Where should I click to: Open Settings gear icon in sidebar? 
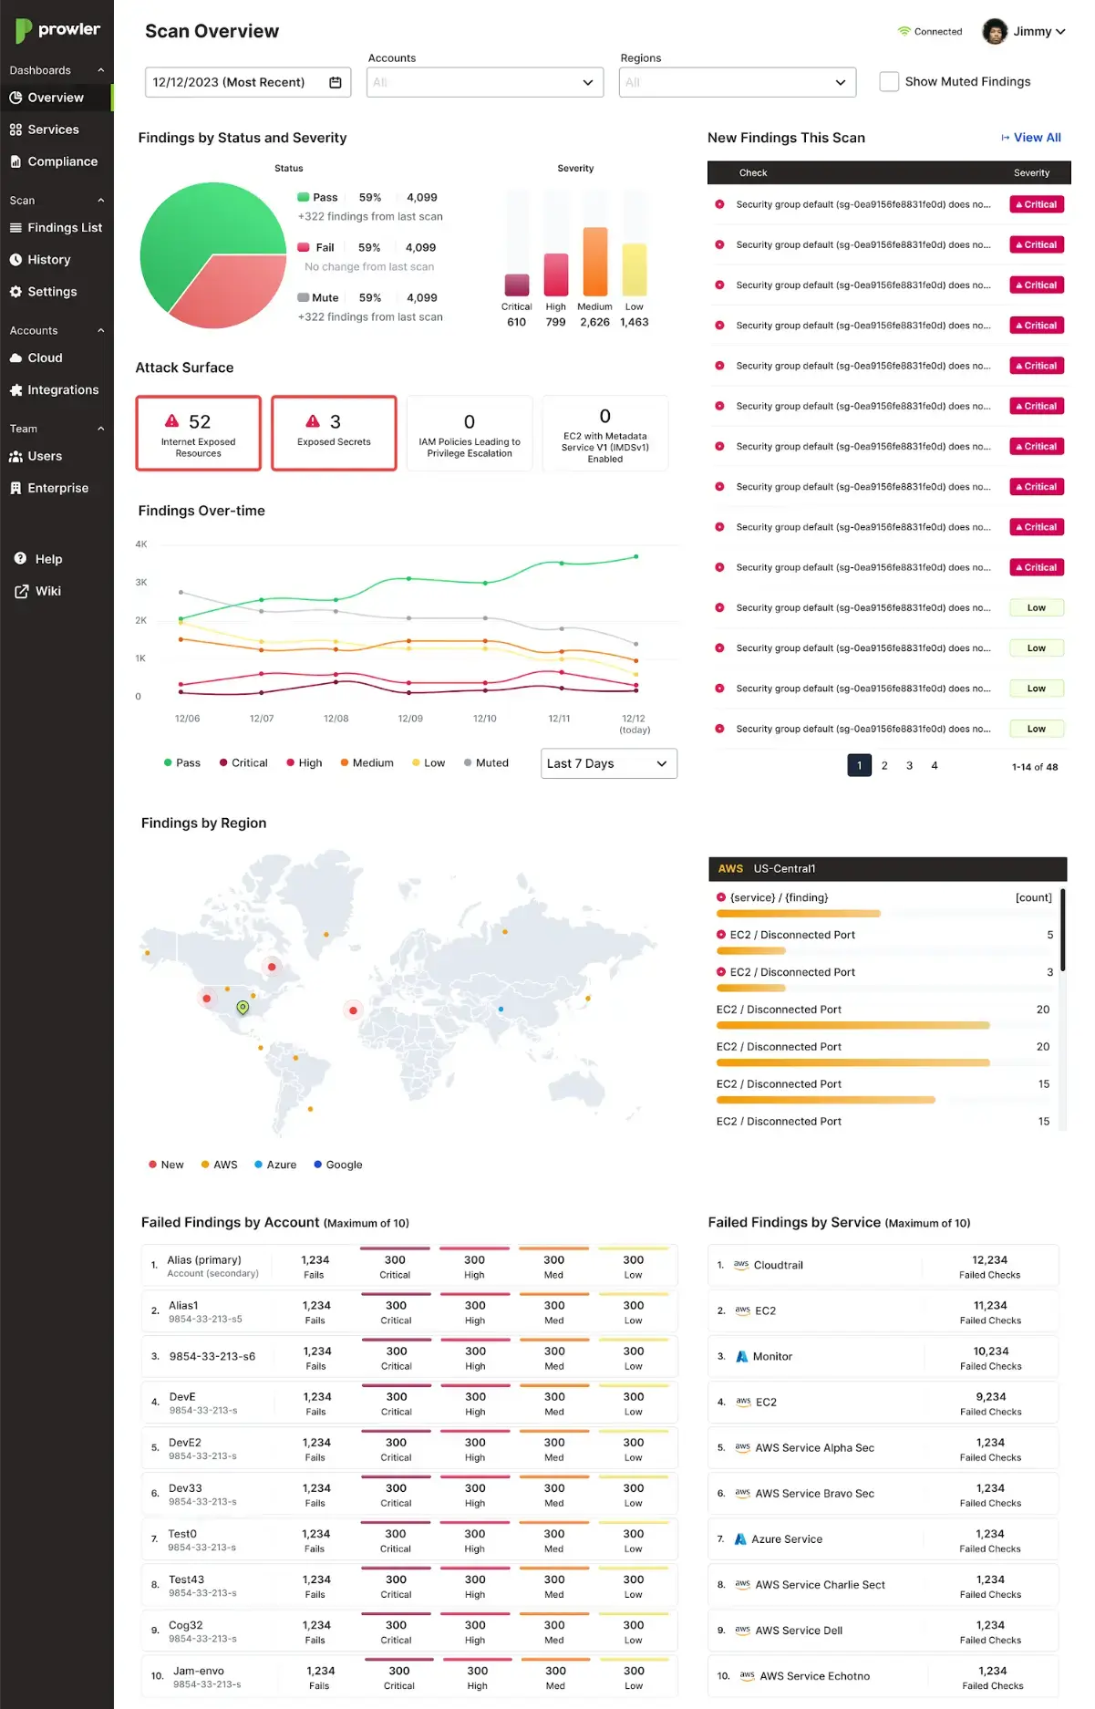pos(15,292)
